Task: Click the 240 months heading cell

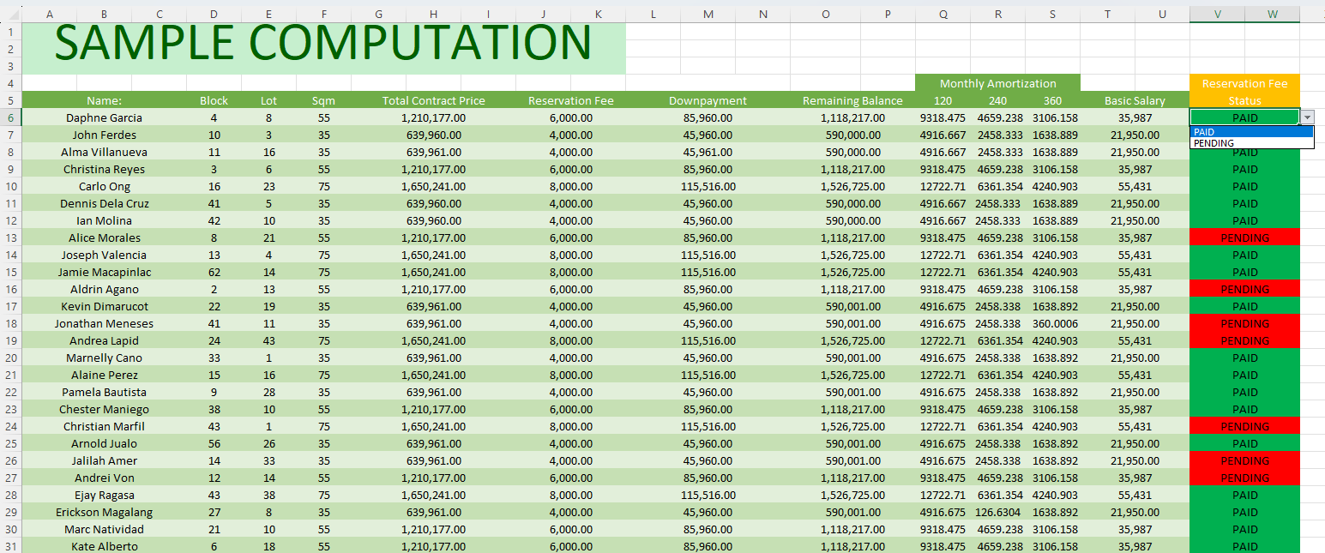Action: pyautogui.click(x=997, y=100)
